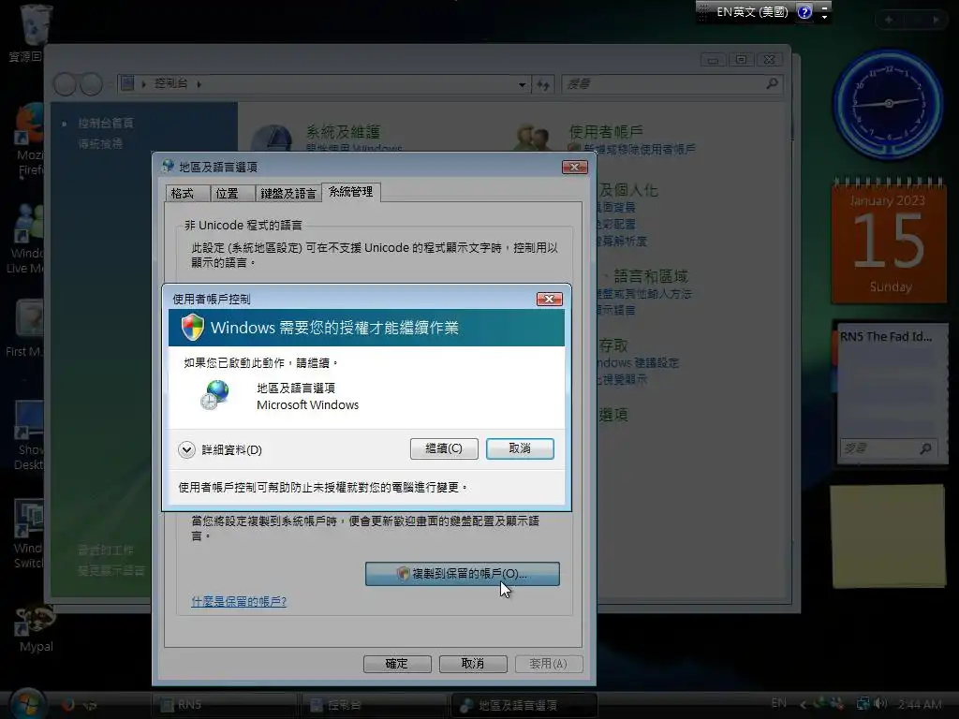Click language bar help question icon
959x719 pixels.
point(804,11)
